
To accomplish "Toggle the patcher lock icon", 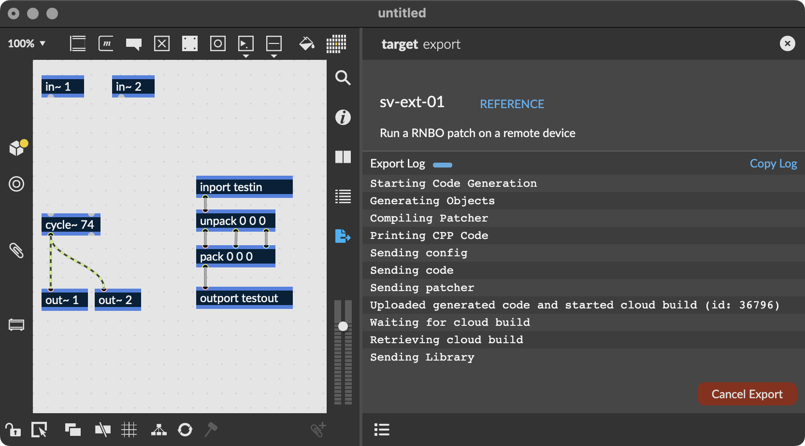I will [x=13, y=430].
